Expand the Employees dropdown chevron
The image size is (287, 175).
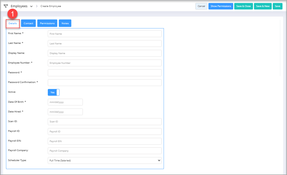click(x=31, y=6)
